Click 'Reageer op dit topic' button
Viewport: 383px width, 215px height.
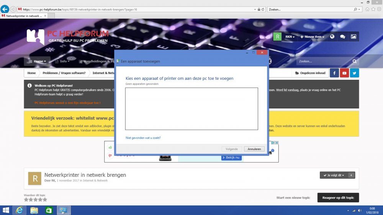pyautogui.click(x=338, y=198)
